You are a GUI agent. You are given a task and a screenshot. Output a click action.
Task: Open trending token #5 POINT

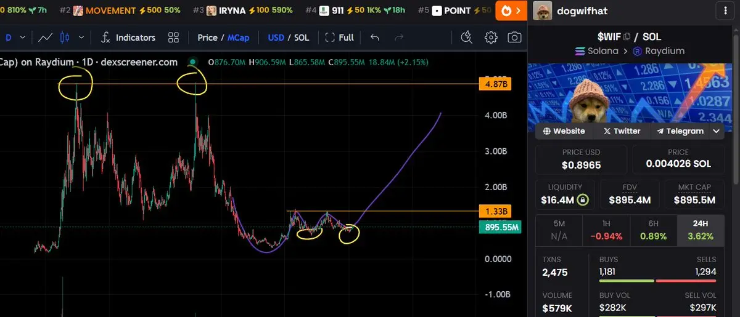(455, 10)
